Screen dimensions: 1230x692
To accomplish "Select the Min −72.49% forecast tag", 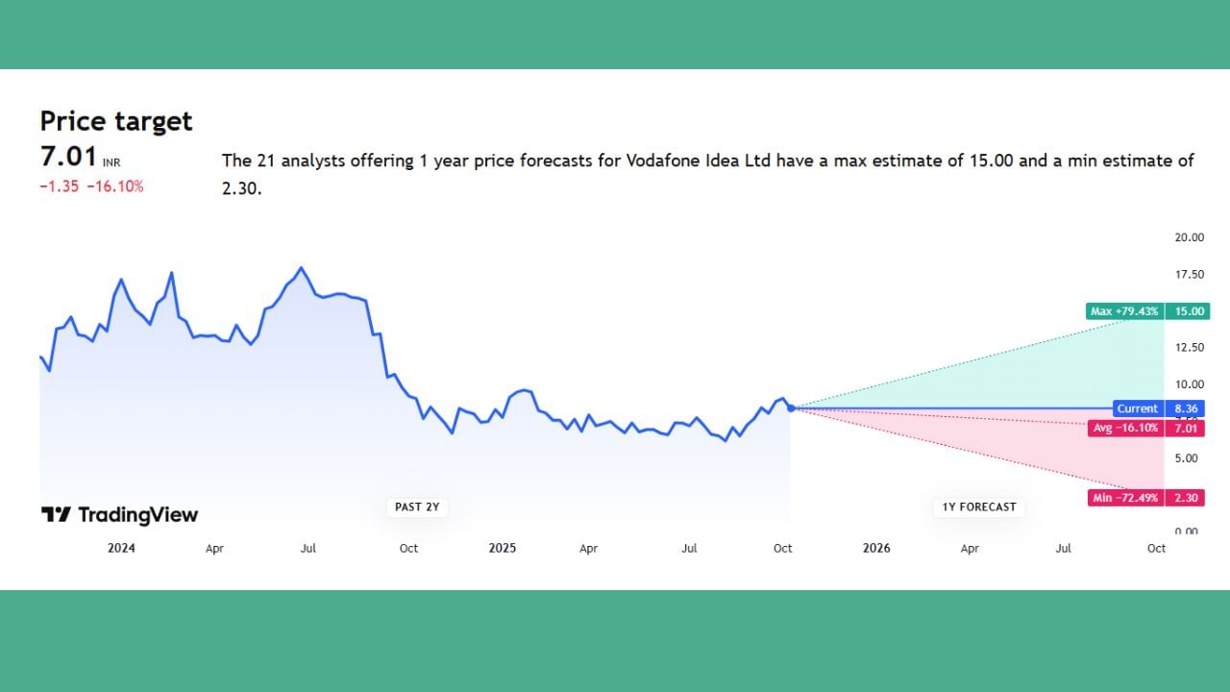I will coord(1124,498).
